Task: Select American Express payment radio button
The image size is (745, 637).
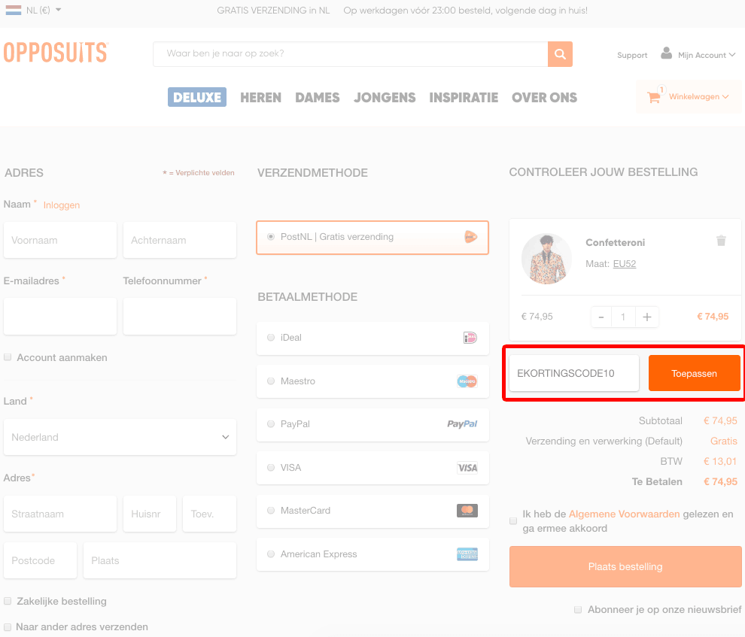Action: point(271,554)
